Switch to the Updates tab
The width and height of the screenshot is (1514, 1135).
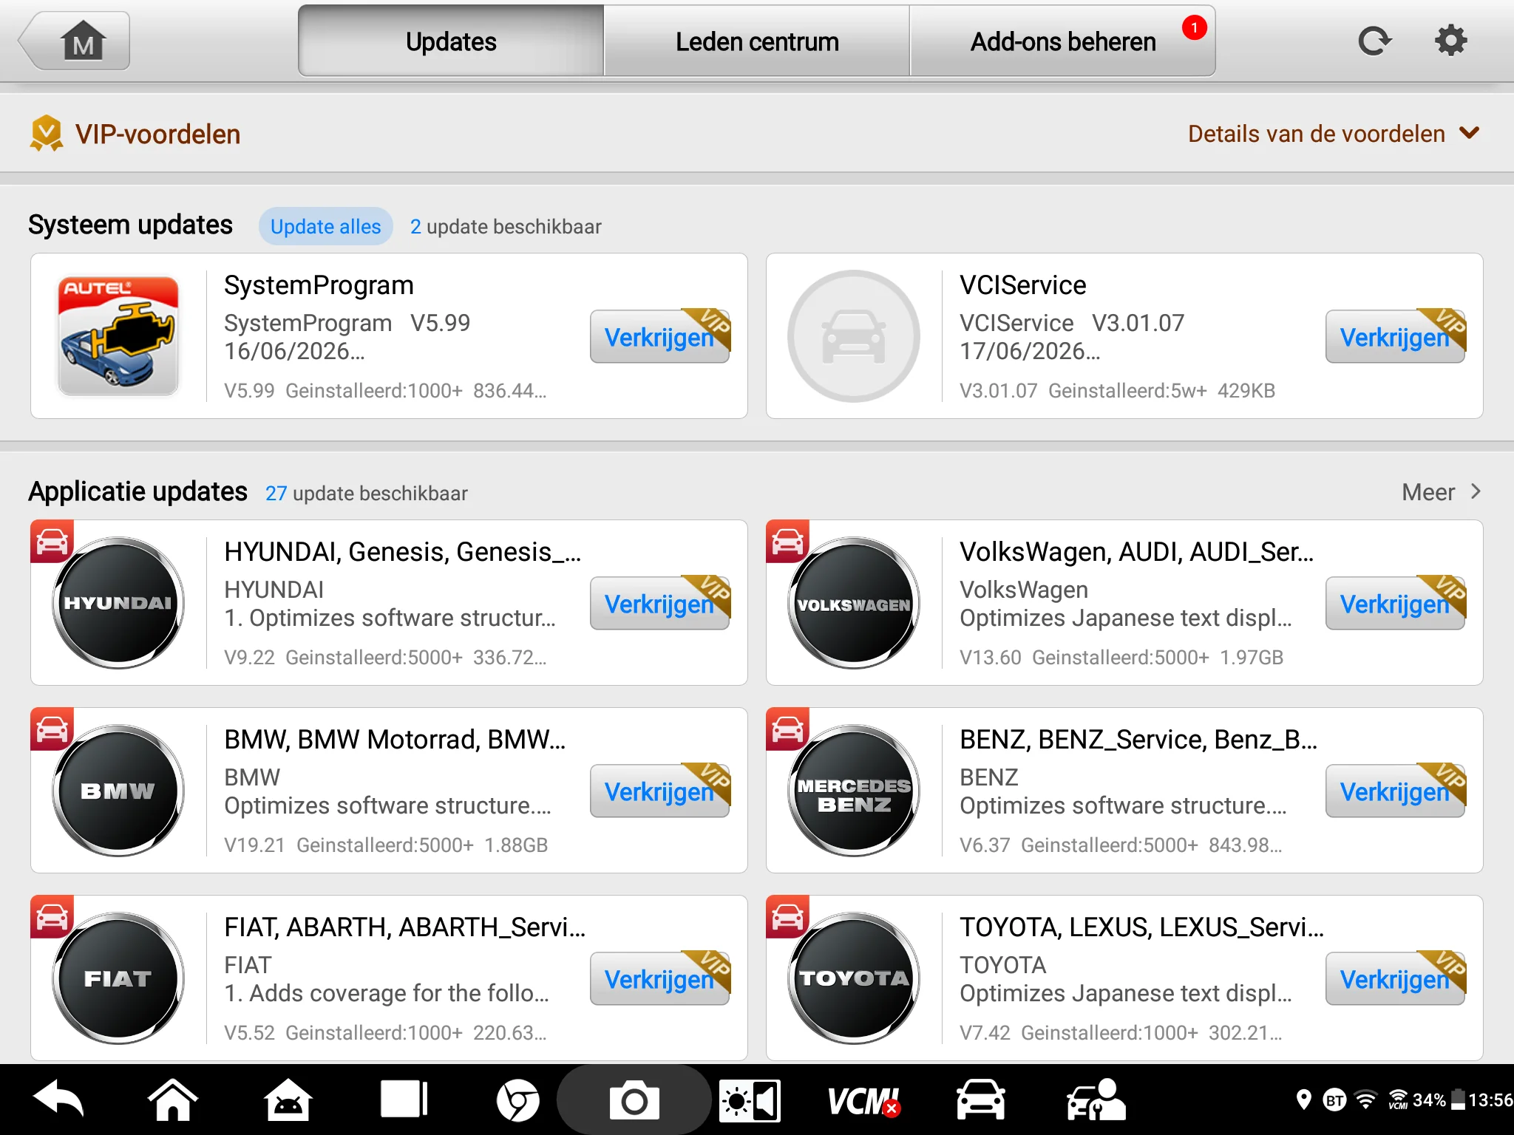[451, 41]
